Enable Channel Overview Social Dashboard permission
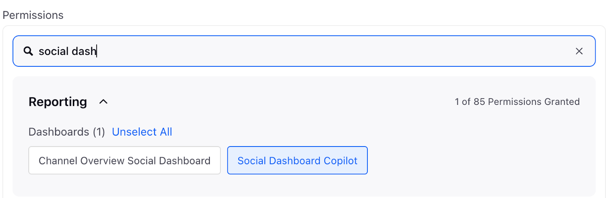This screenshot has width=606, height=198. click(124, 160)
